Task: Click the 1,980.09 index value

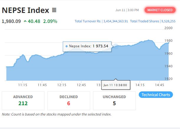Action: point(11,21)
